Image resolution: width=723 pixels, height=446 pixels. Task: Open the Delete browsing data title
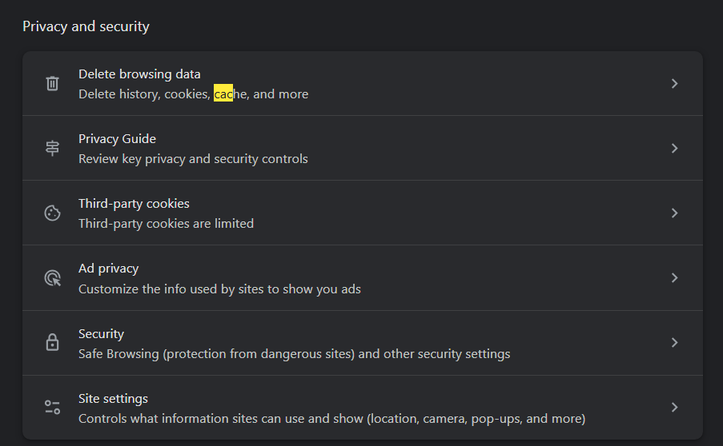139,74
